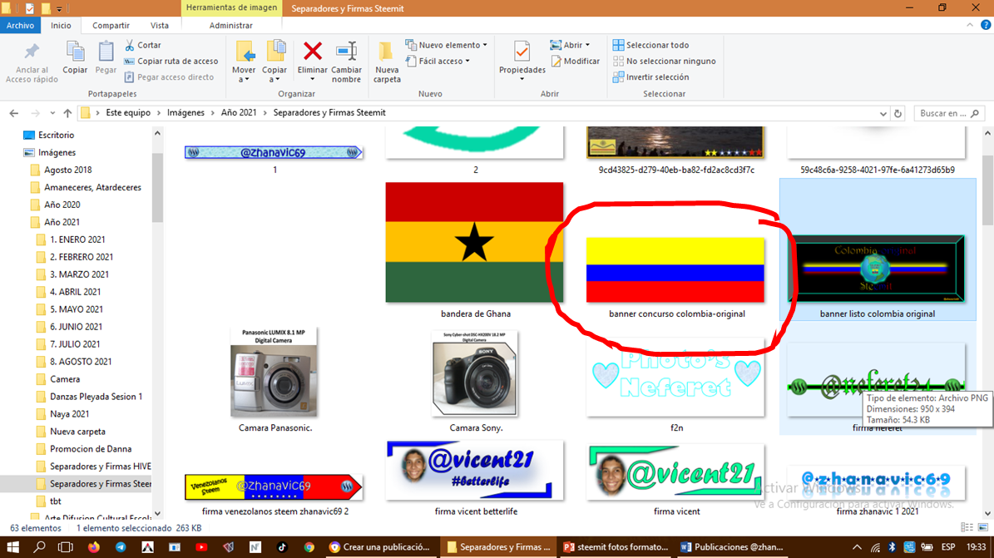The width and height of the screenshot is (994, 558).
Task: Click Cortar scissors command
Action: click(x=143, y=45)
